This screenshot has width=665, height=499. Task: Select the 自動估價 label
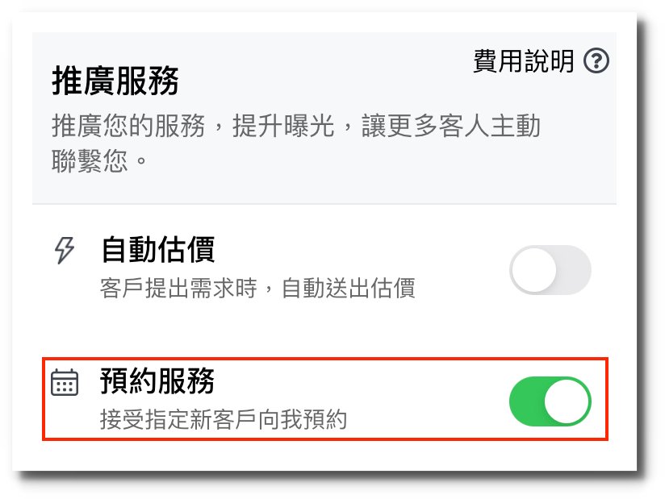point(157,250)
